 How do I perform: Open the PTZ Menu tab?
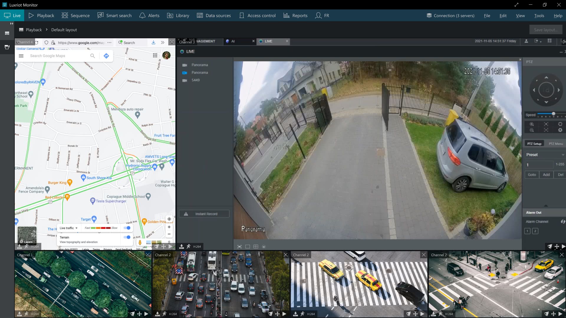tap(556, 144)
